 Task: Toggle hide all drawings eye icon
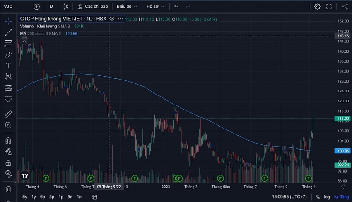tap(8, 173)
